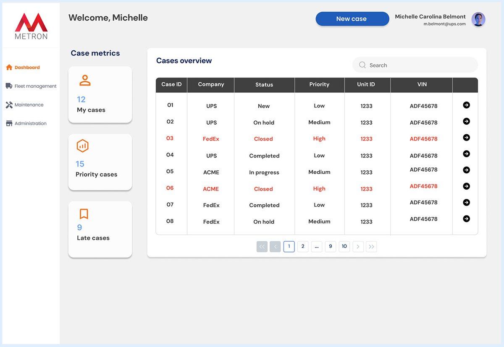Click the Search cases field
This screenshot has height=347, width=504.
(x=415, y=65)
